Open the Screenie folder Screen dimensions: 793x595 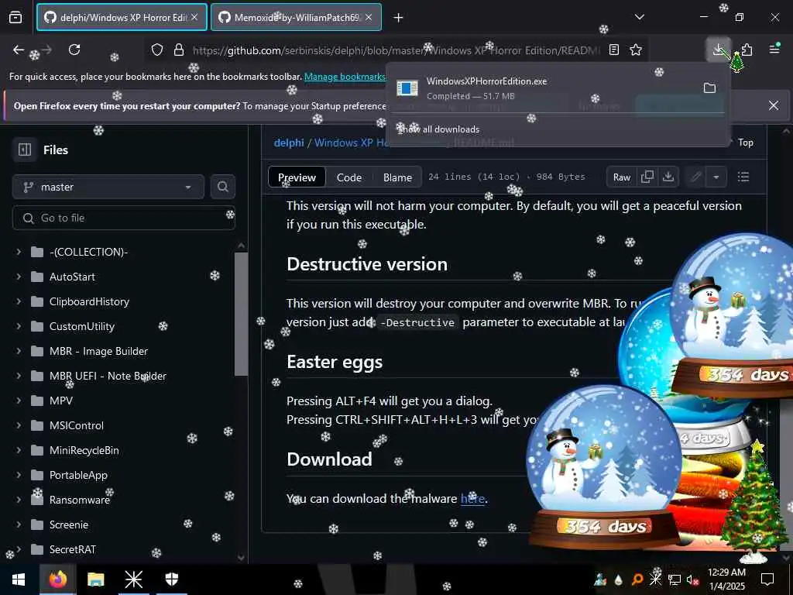(x=69, y=524)
